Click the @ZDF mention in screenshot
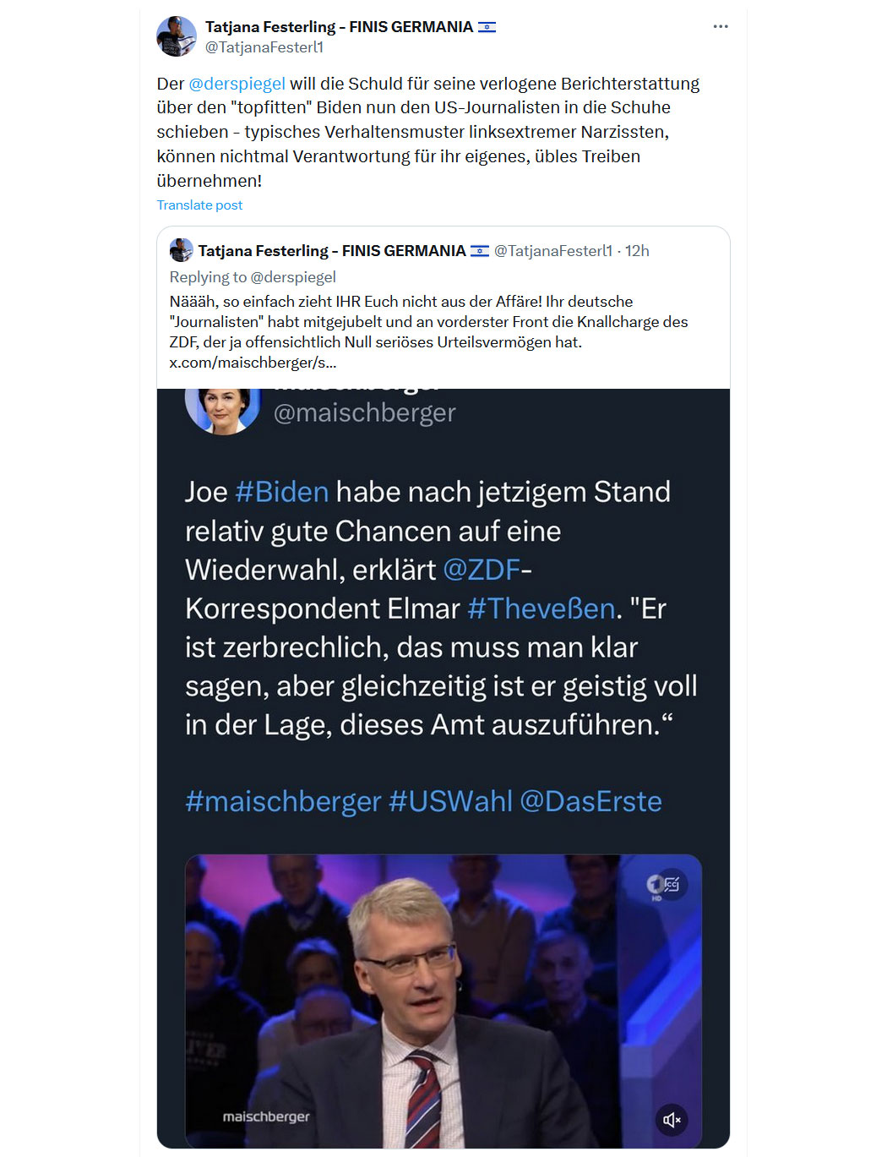Image resolution: width=887 pixels, height=1157 pixels. click(482, 570)
